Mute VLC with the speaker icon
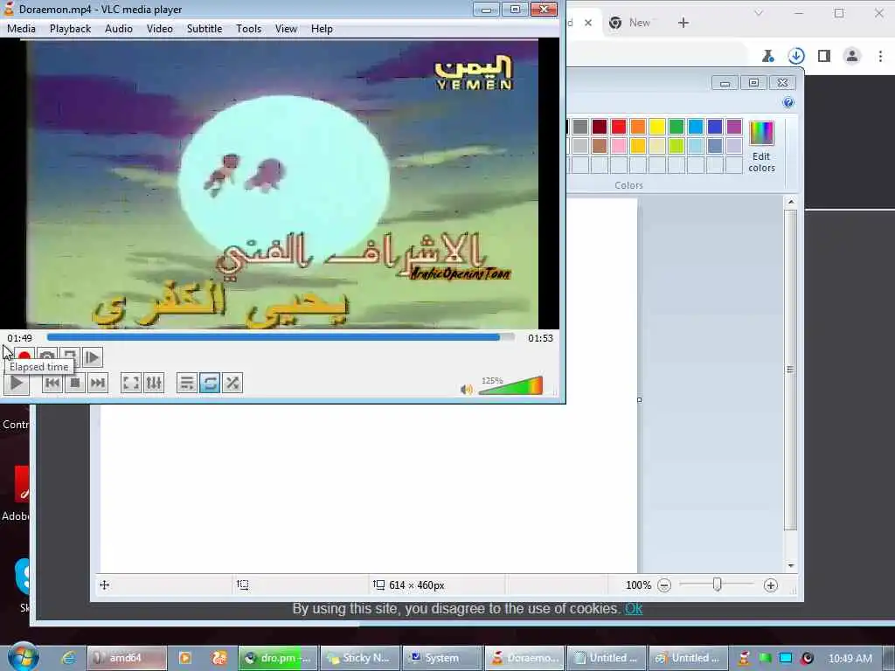 coord(467,389)
